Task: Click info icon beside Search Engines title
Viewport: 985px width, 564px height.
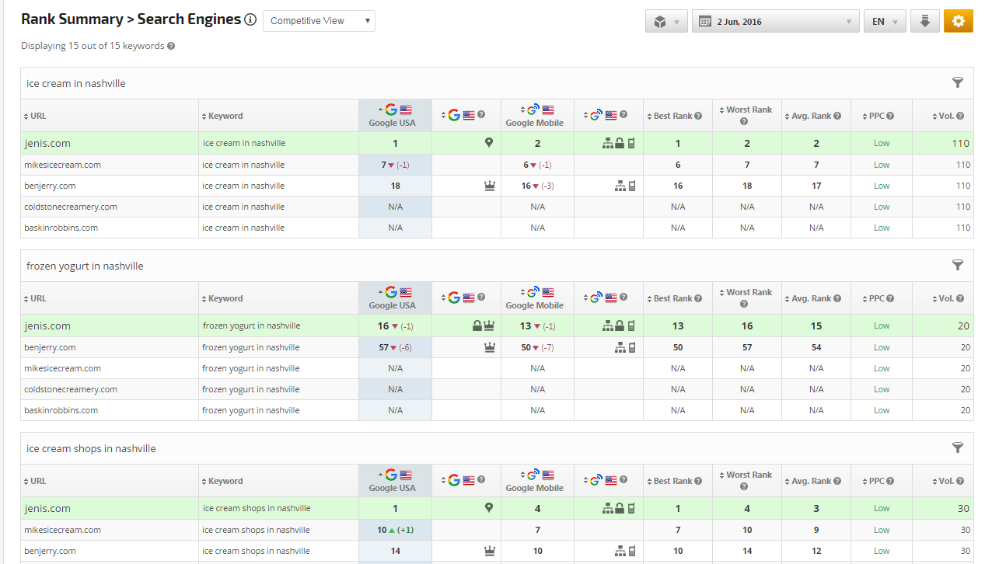Action: tap(250, 20)
